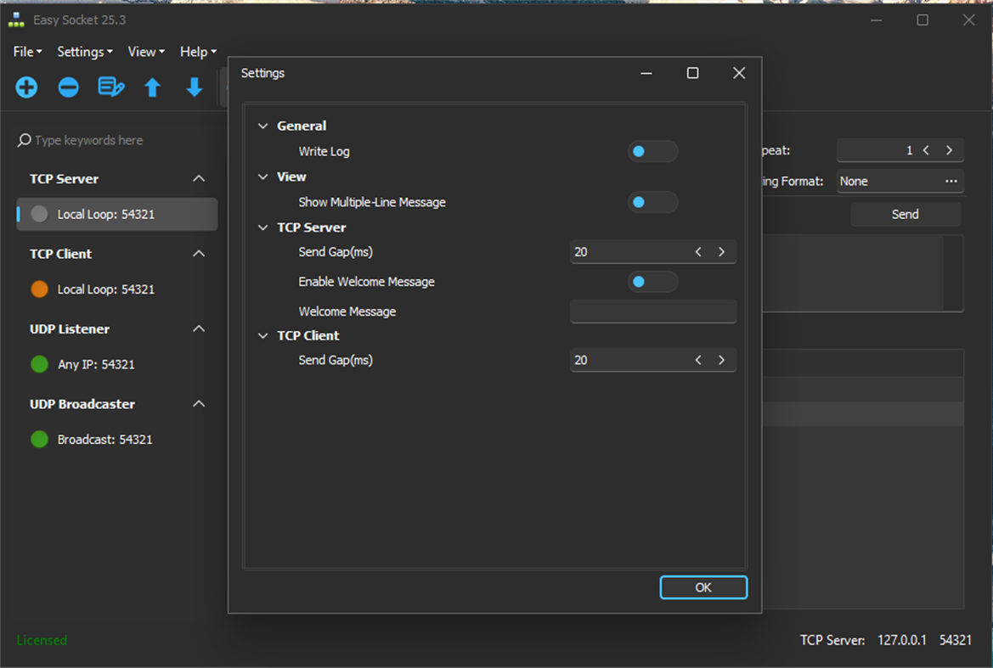The image size is (993, 668).
Task: Collapse the TCP Server sidebar group
Action: (x=199, y=178)
